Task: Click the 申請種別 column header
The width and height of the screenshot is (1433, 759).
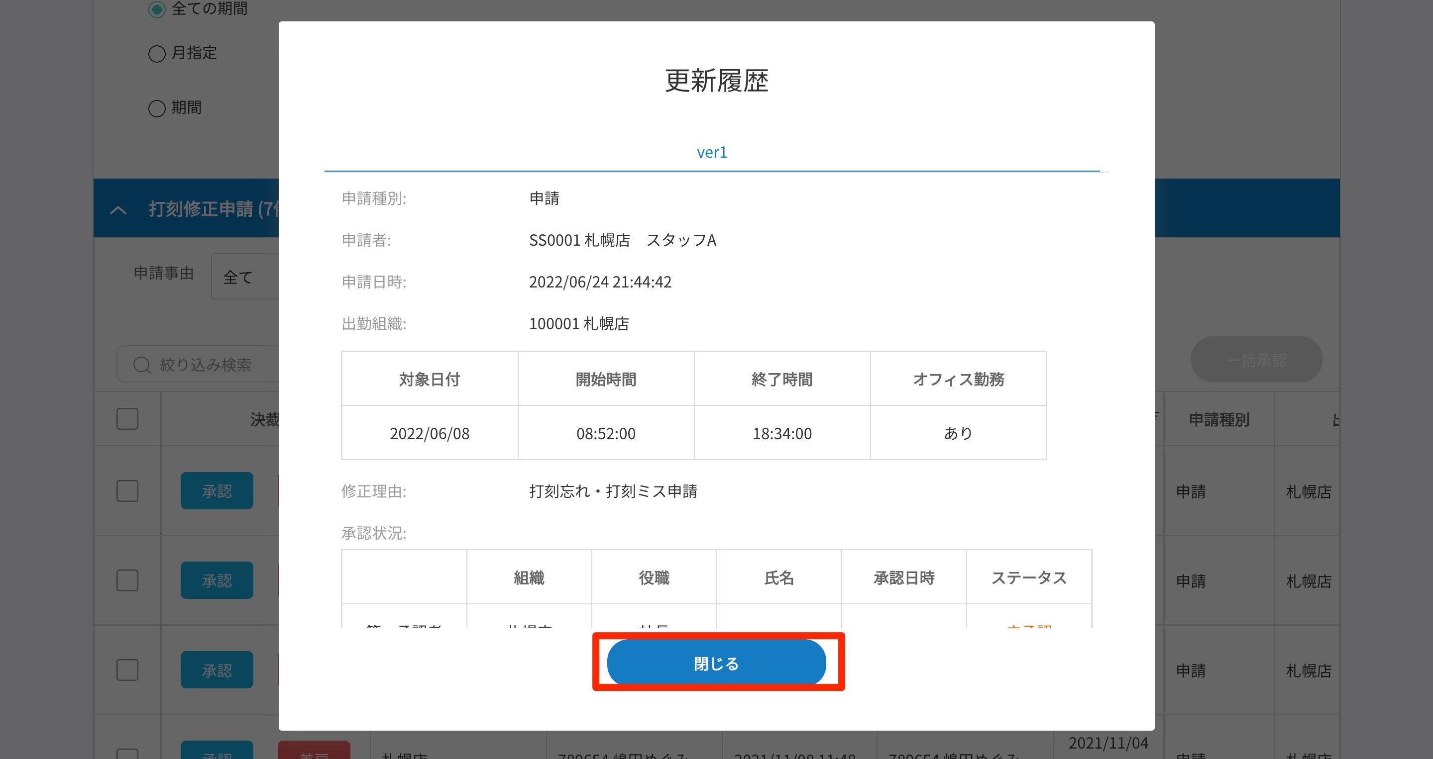Action: (1218, 419)
